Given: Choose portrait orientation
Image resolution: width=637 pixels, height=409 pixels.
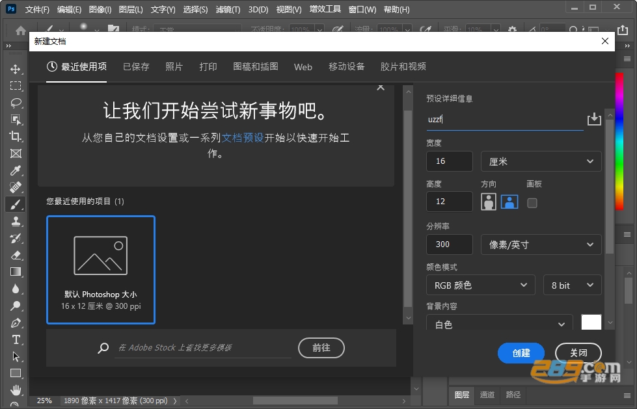Looking at the screenshot, I should (x=488, y=202).
